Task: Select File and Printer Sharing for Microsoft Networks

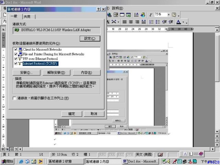Action: [x=54, y=54]
